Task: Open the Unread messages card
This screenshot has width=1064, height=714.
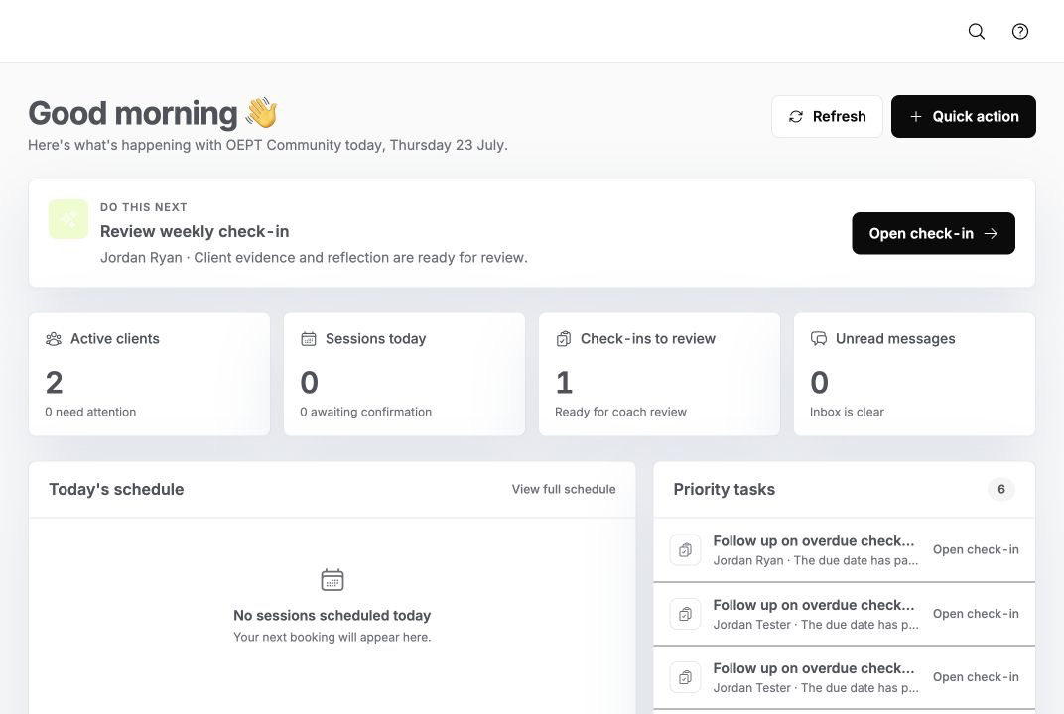Action: pos(915,374)
